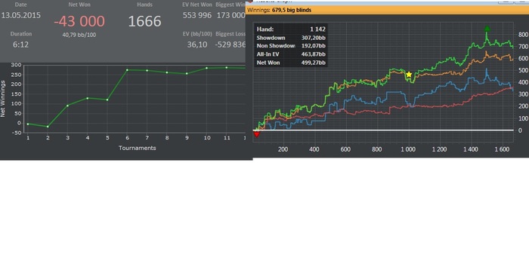This screenshot has height=279, width=529.
Task: Select tournament 1 data point on Net Winnings chart
Action: (x=28, y=124)
